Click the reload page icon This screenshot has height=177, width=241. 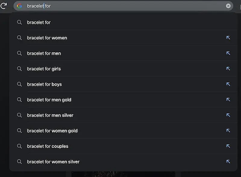pyautogui.click(x=4, y=5)
